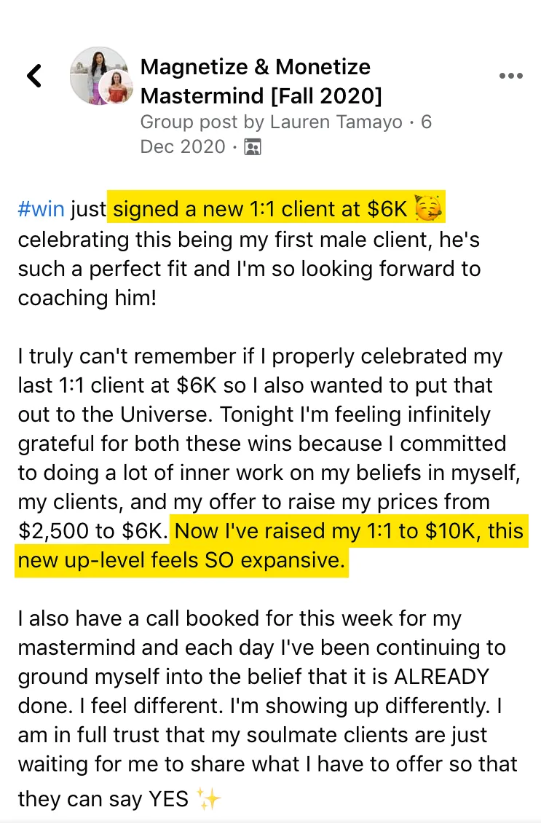Tap the '$2,500 to $6K.' price text
This screenshot has height=826, width=541.
pos(92,530)
